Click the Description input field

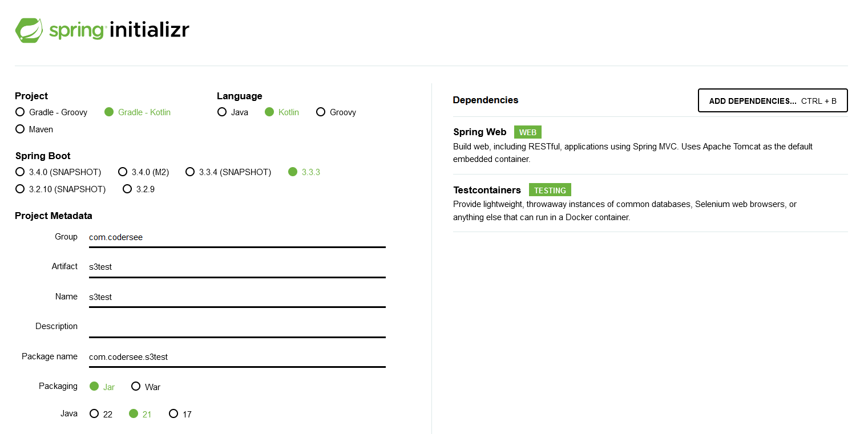tap(228, 327)
